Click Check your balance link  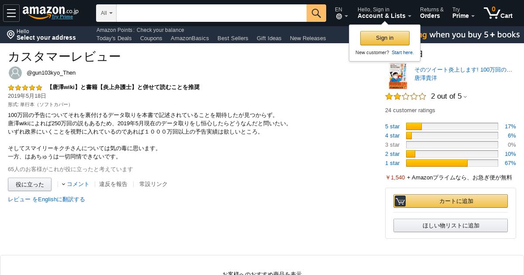point(160,30)
